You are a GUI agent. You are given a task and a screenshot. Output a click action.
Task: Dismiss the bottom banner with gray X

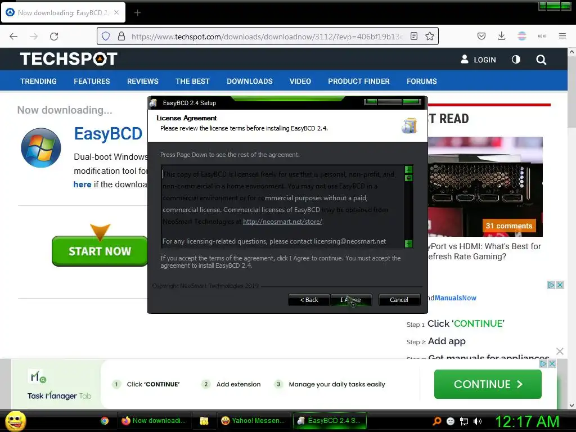coord(560,351)
